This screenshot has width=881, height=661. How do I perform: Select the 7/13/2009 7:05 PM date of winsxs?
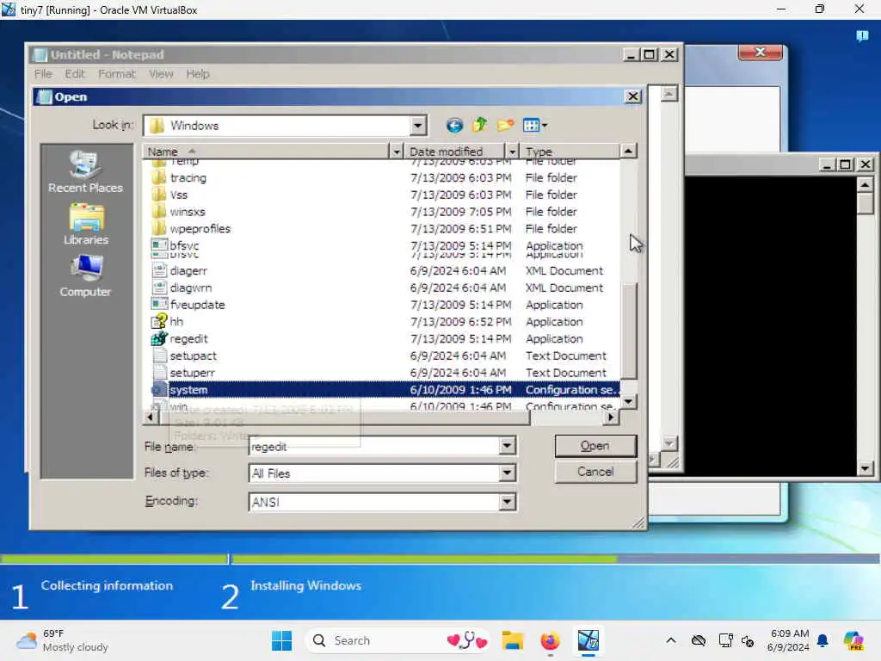pos(461,212)
